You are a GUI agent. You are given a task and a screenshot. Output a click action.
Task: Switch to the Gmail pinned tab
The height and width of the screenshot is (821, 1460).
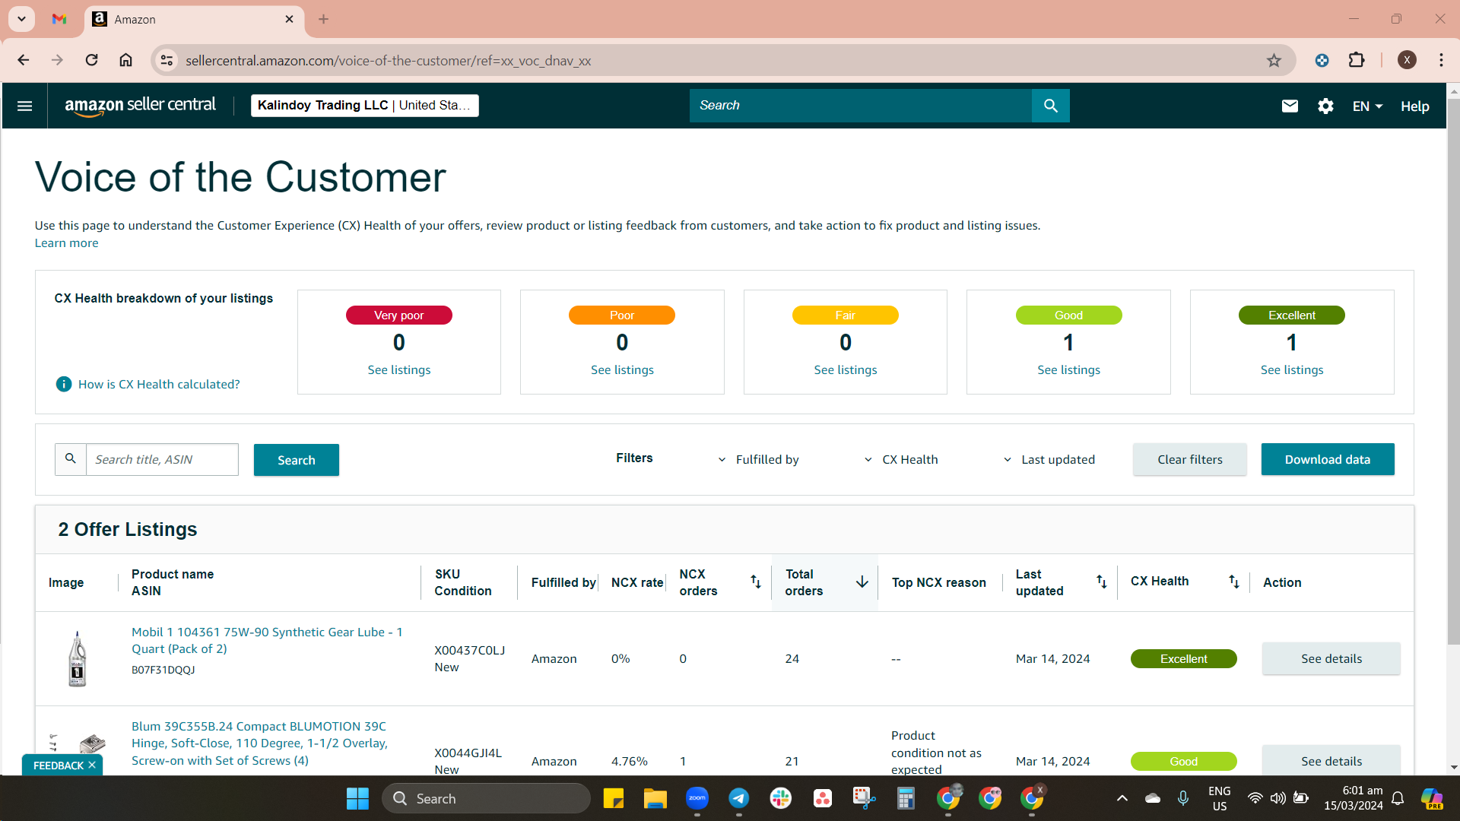(x=59, y=19)
